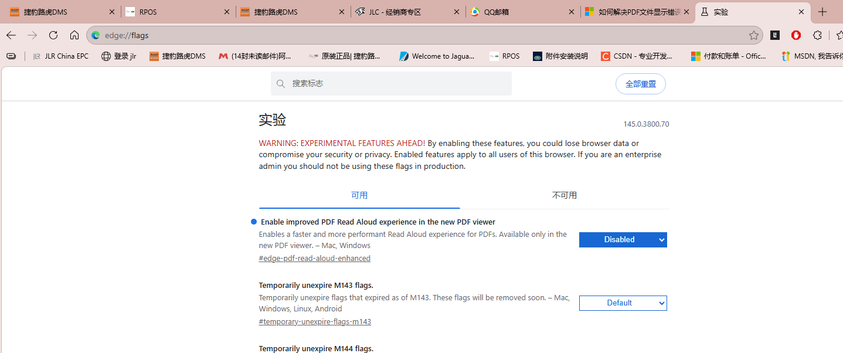843x353 pixels.
Task: Open the 登录 jlr bookmark
Action: click(x=119, y=56)
